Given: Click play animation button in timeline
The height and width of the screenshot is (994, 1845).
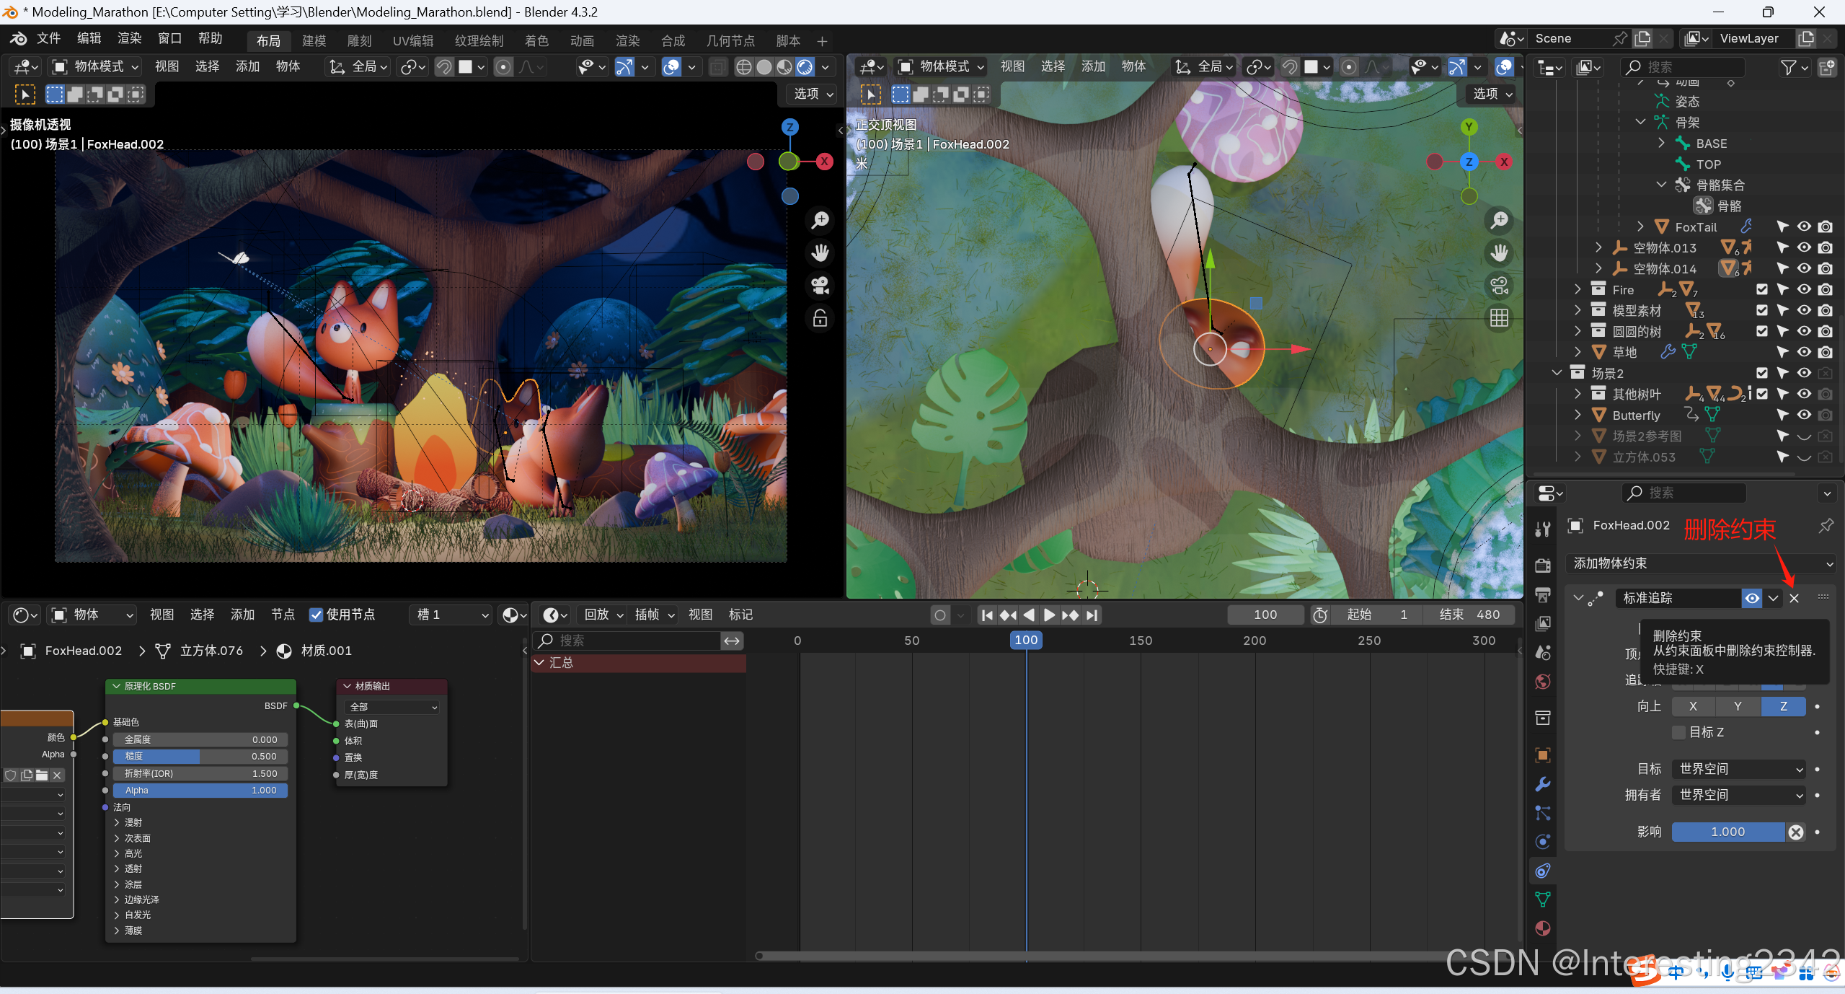Looking at the screenshot, I should coord(1049,615).
